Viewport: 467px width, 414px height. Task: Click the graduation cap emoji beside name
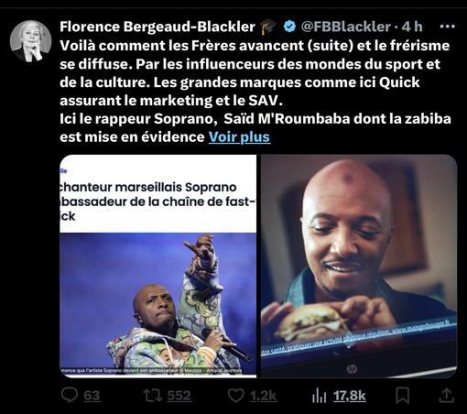[x=268, y=27]
